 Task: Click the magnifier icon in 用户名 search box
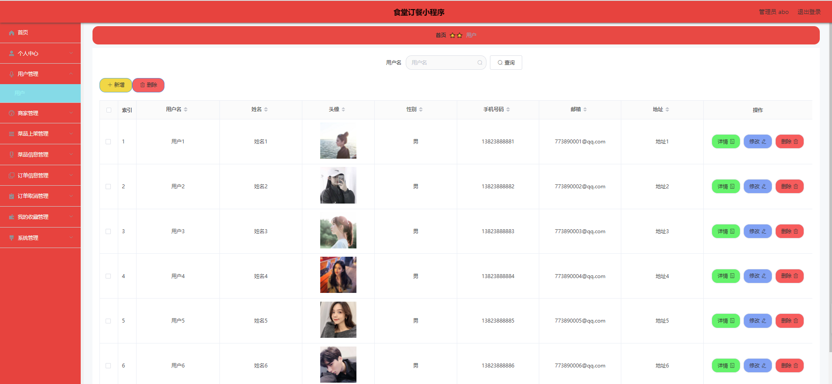[x=480, y=63]
